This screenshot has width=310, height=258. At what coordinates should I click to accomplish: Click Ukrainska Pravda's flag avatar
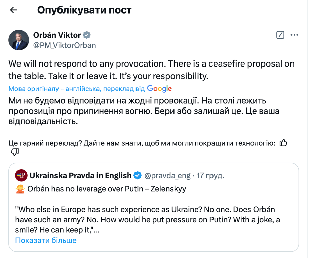21,175
